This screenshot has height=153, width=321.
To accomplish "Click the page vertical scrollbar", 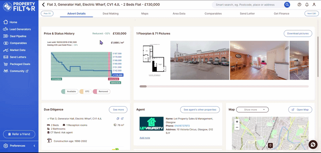I will tap(318, 57).
